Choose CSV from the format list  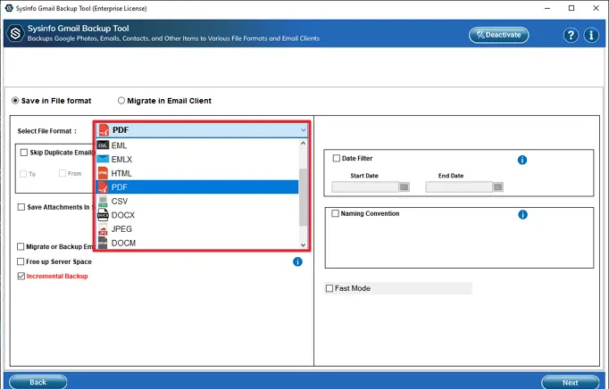point(197,201)
